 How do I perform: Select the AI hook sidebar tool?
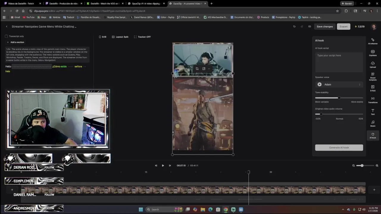(373, 136)
